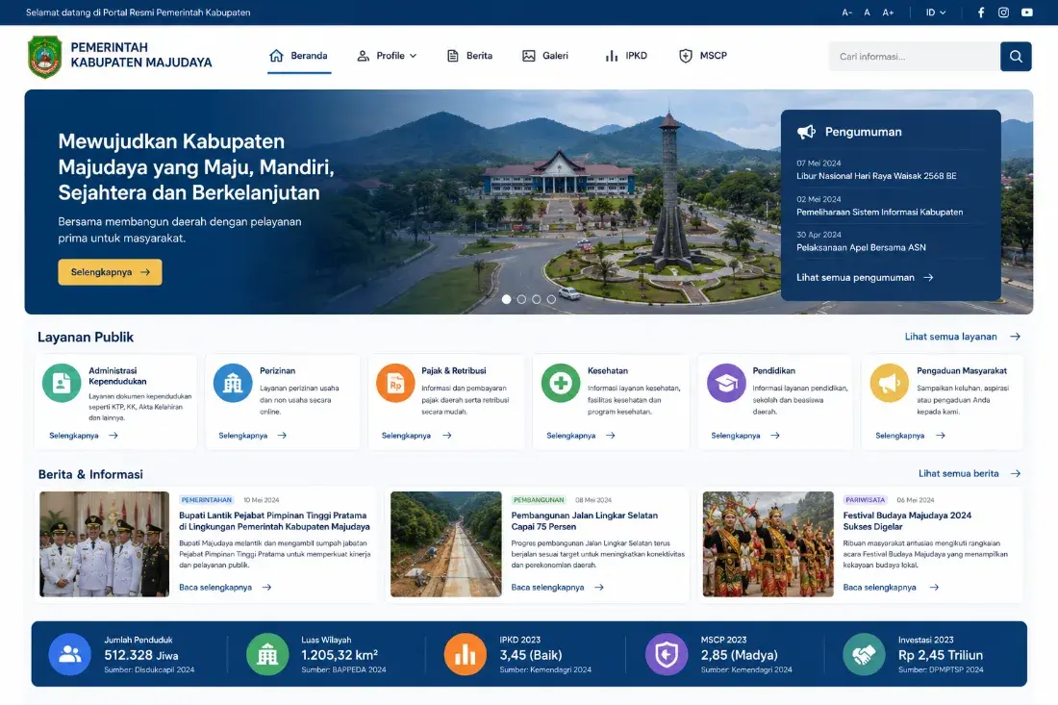
Task: Click the yellow Selengkapnya hero button
Action: point(110,272)
